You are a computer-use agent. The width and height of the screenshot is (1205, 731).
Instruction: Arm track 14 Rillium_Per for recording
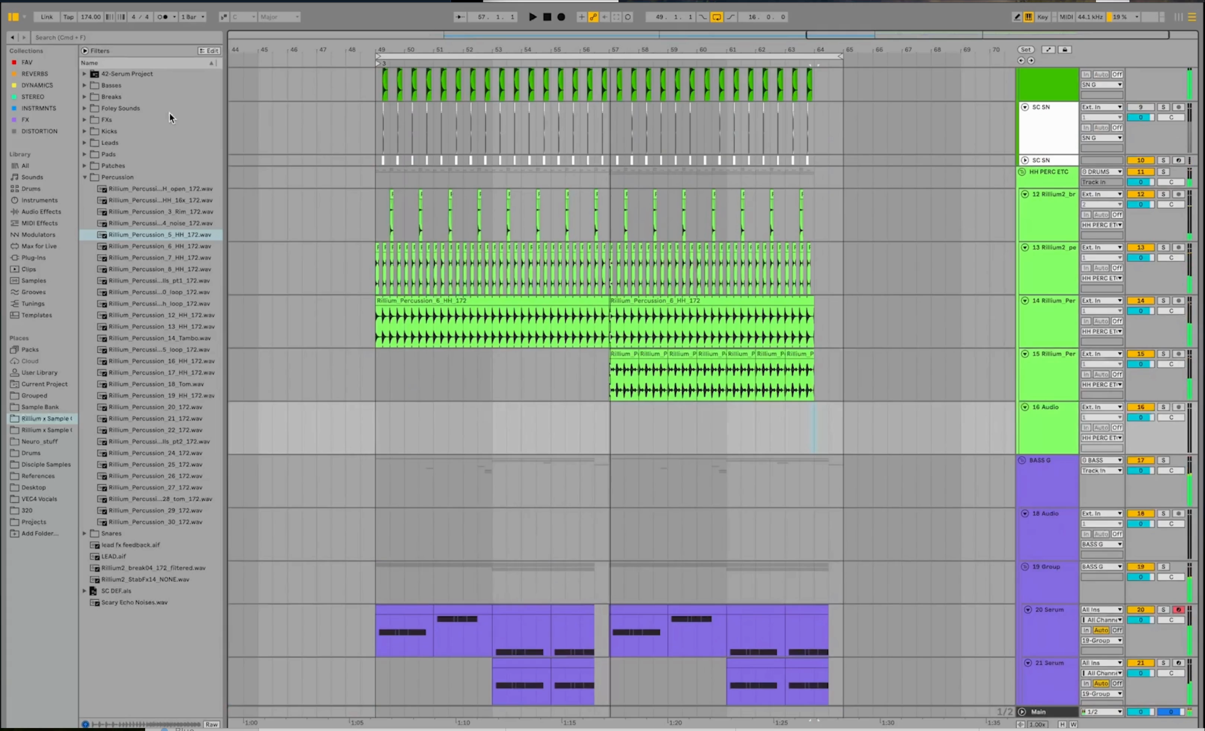click(1179, 301)
